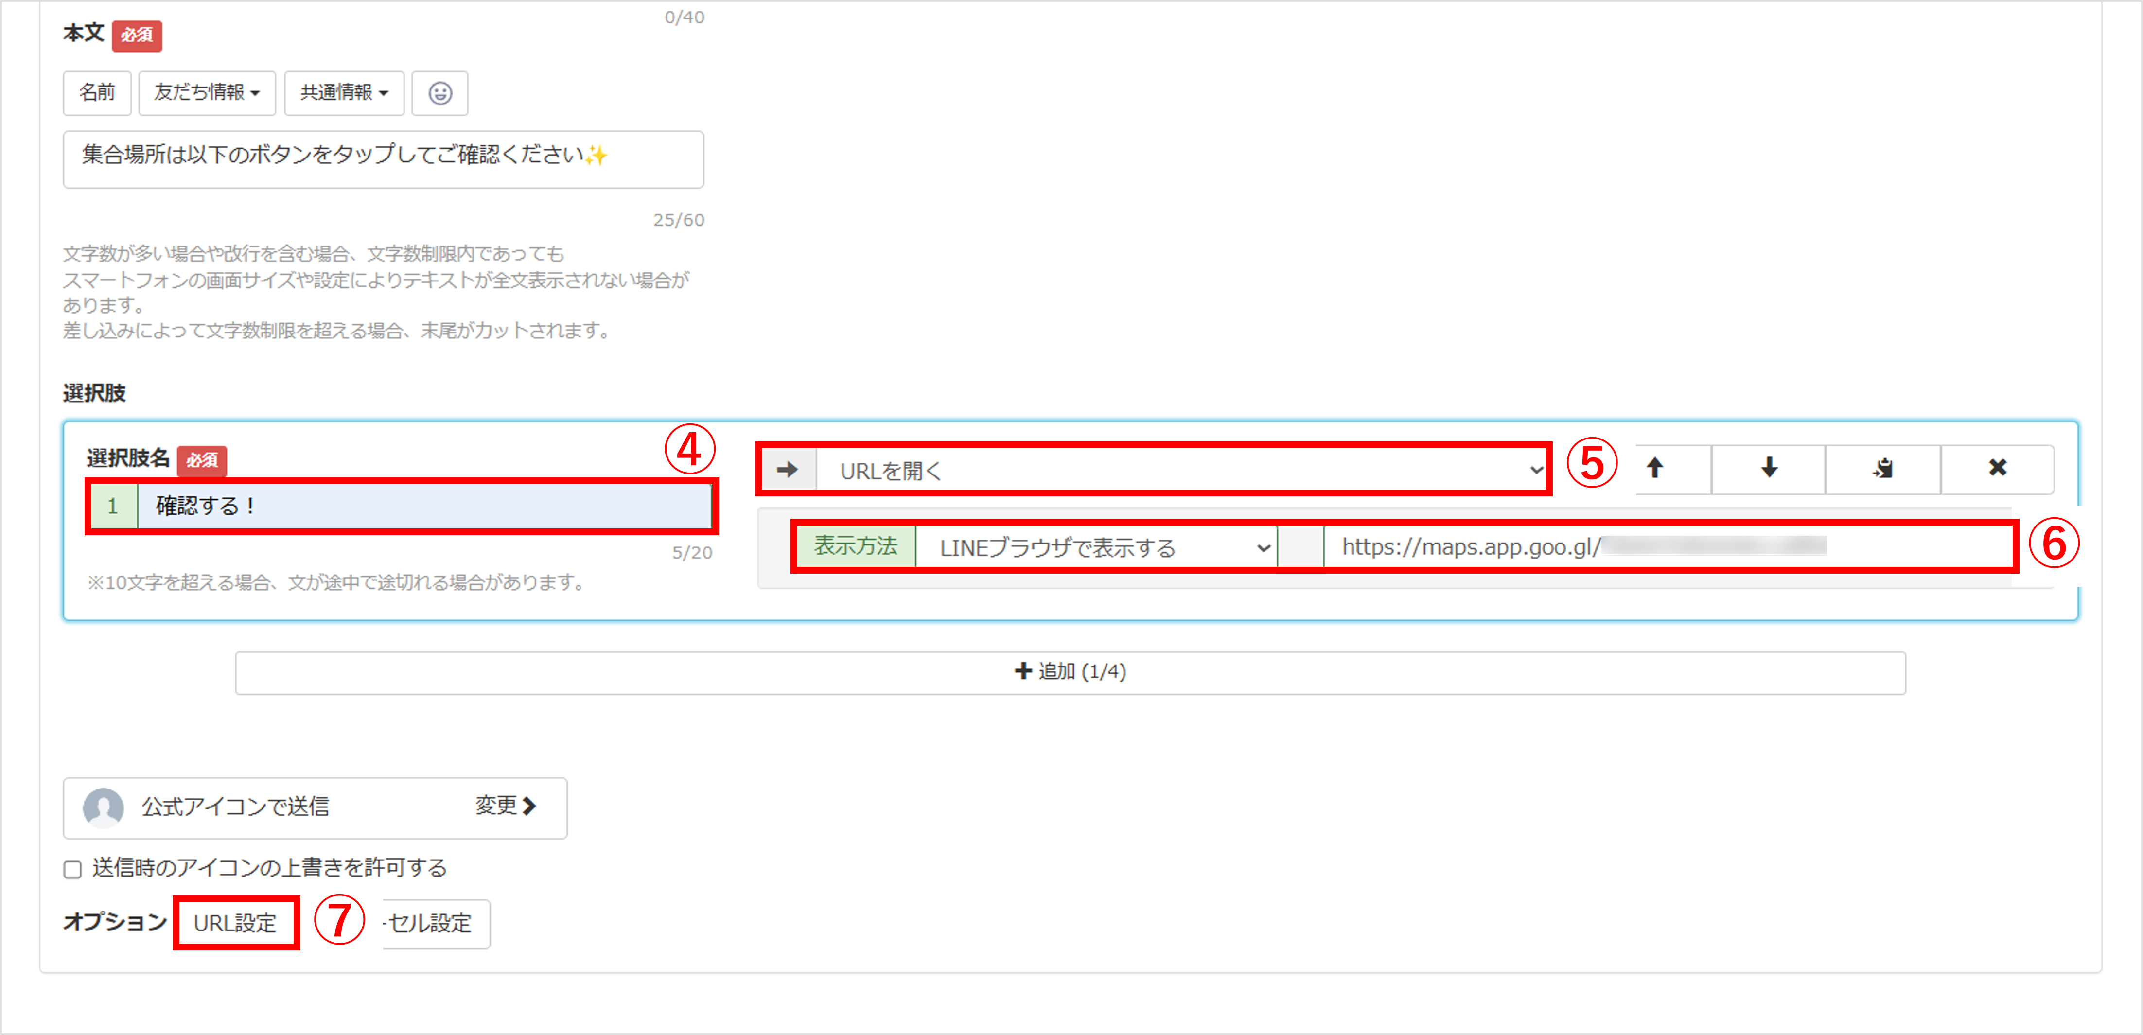This screenshot has width=2143, height=1035.
Task: Click the right arrow action icon
Action: [787, 470]
